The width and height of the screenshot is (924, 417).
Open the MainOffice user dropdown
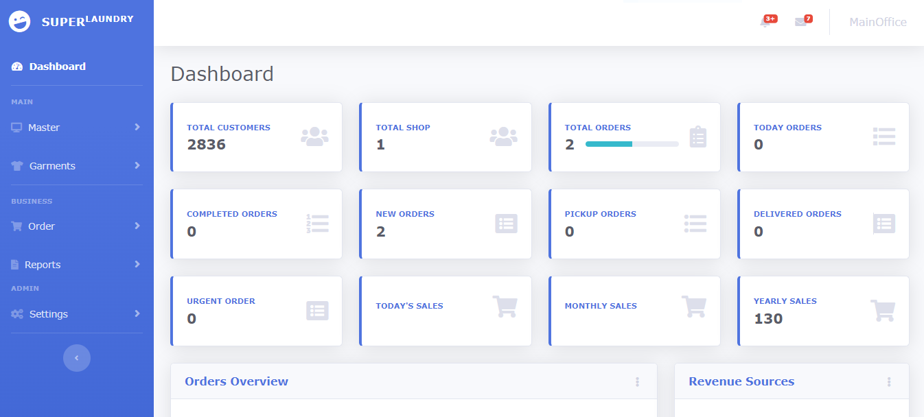(x=877, y=23)
